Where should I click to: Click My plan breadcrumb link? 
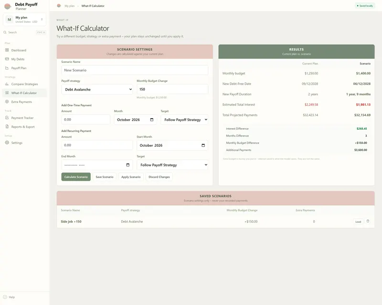click(x=69, y=6)
